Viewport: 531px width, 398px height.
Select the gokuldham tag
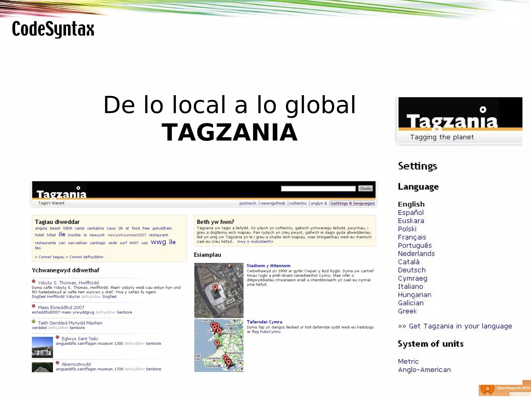point(162,228)
